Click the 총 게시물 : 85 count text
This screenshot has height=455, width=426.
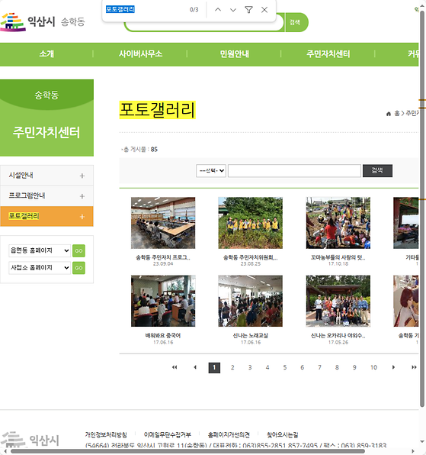(x=140, y=150)
